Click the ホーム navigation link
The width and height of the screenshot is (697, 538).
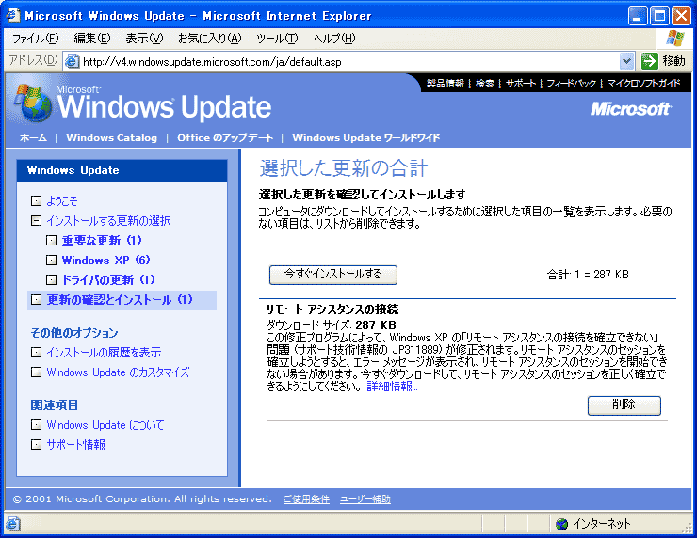33,137
